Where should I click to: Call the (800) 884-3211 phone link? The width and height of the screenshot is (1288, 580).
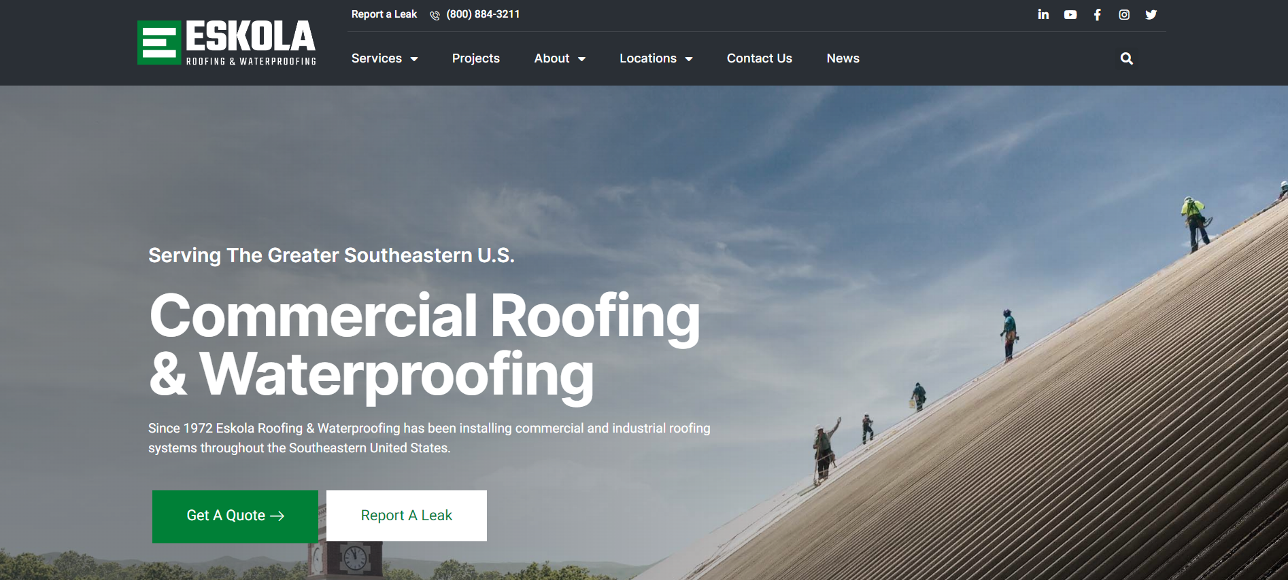(483, 14)
